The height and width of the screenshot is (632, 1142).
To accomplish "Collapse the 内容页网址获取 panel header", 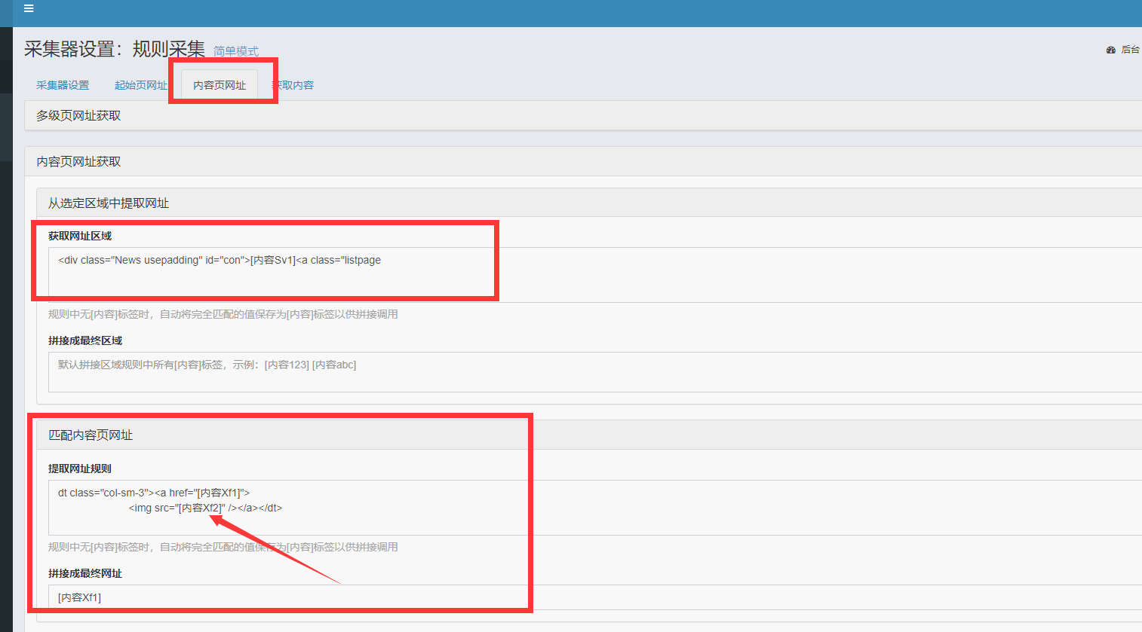I will 78,161.
